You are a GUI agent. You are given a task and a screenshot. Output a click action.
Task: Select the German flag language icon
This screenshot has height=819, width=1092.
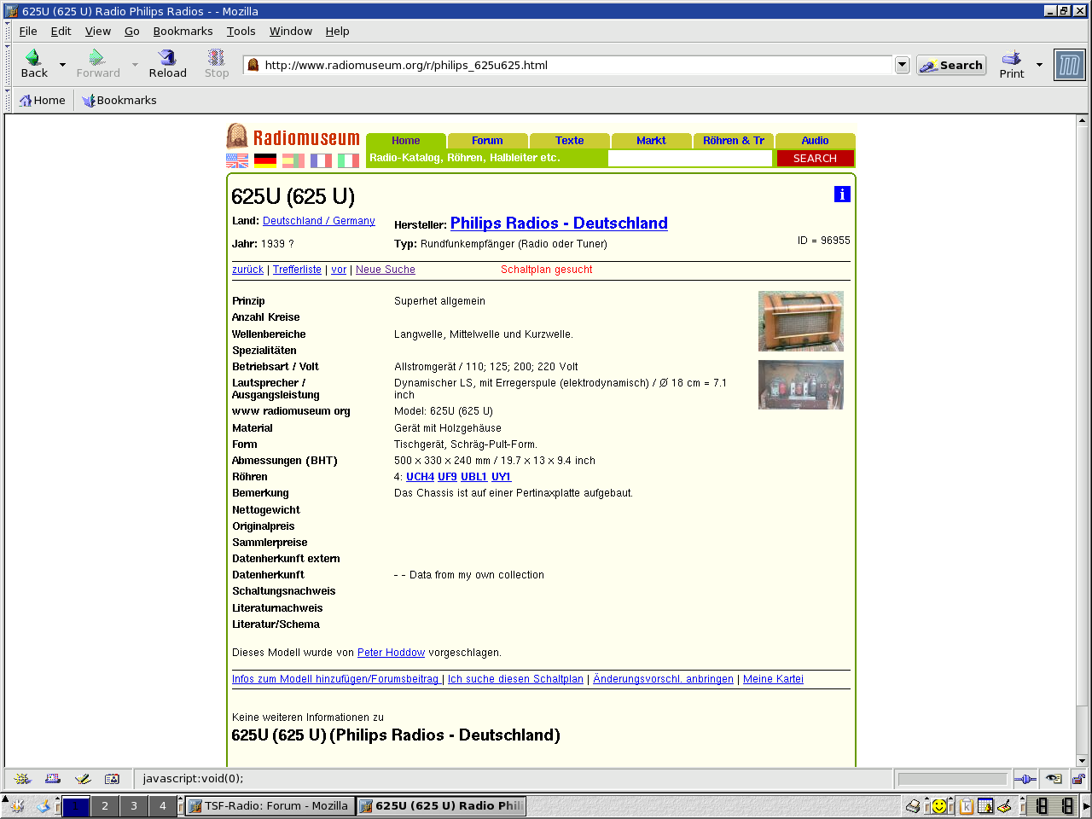coord(265,160)
